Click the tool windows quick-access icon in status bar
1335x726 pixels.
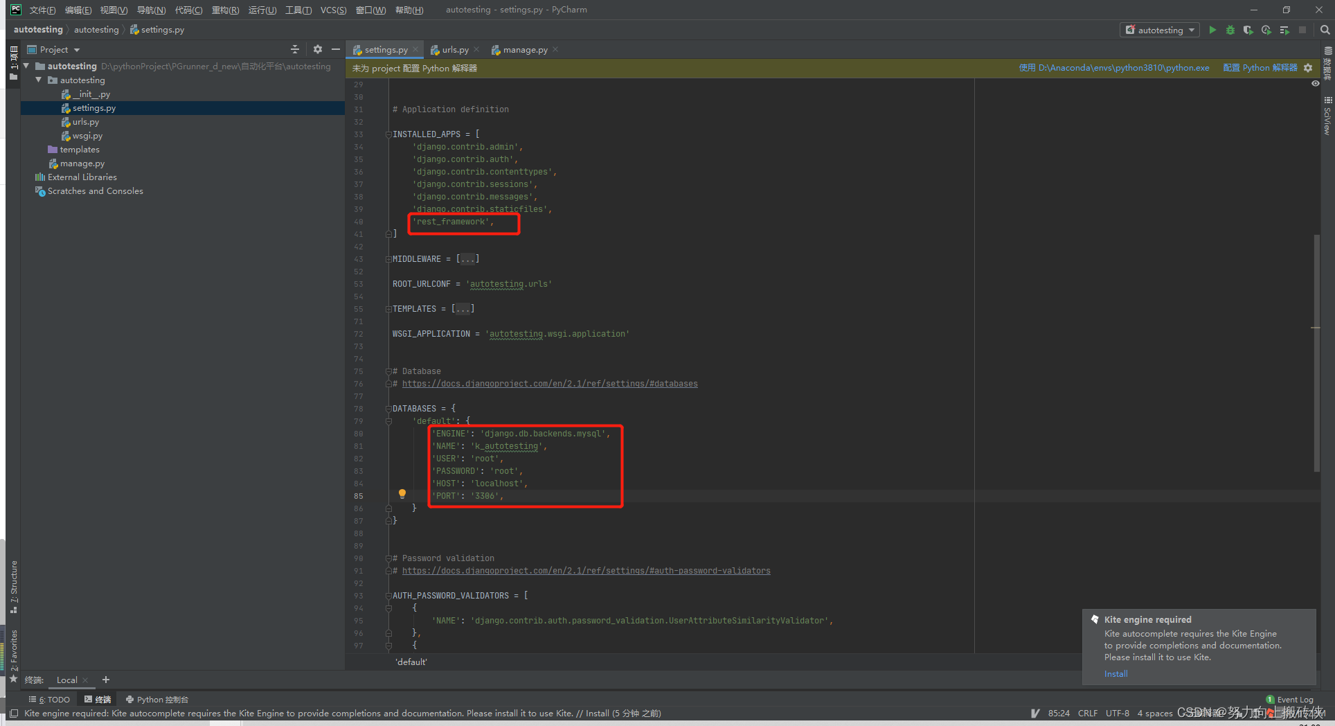(x=14, y=714)
